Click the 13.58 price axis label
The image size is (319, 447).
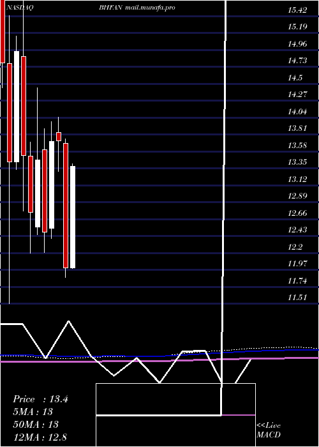[297, 146]
